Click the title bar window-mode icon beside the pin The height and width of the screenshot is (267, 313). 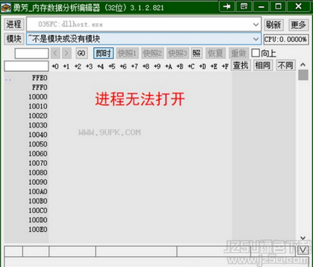click(x=244, y=7)
